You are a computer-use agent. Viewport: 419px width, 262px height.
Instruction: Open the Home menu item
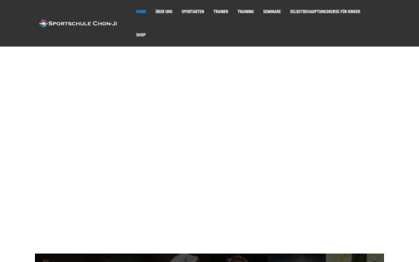coord(141,11)
